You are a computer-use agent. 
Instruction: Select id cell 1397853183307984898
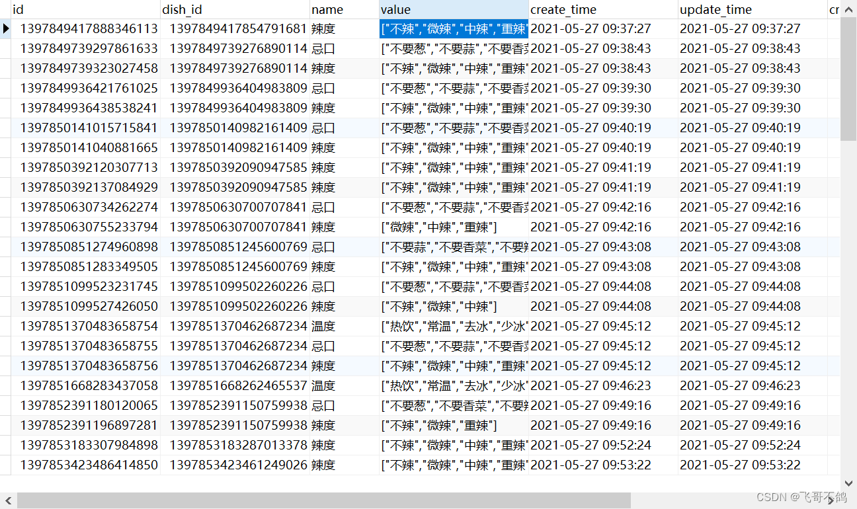click(86, 445)
